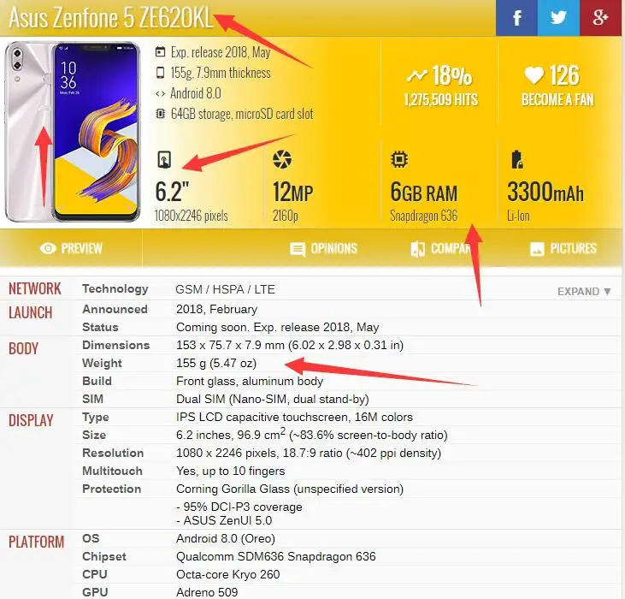Viewport: 625px width, 599px height.
Task: Click the camera shutter icon
Action: tap(282, 159)
